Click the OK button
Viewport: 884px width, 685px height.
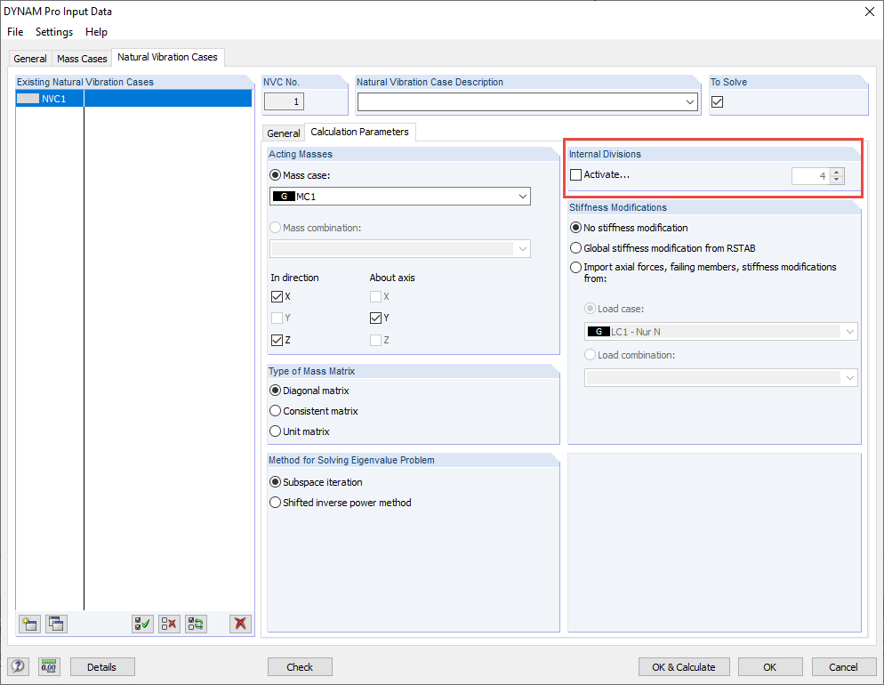click(x=770, y=667)
